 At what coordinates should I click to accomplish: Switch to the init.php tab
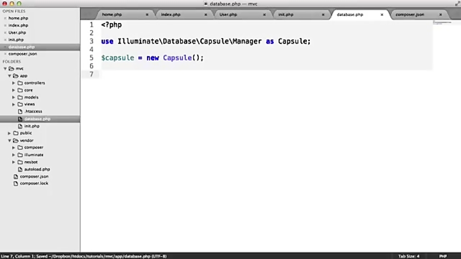click(301, 14)
